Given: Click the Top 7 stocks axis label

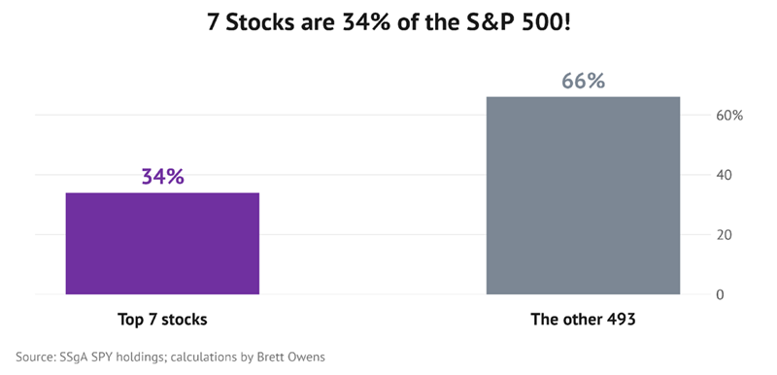Looking at the screenshot, I should [x=162, y=320].
